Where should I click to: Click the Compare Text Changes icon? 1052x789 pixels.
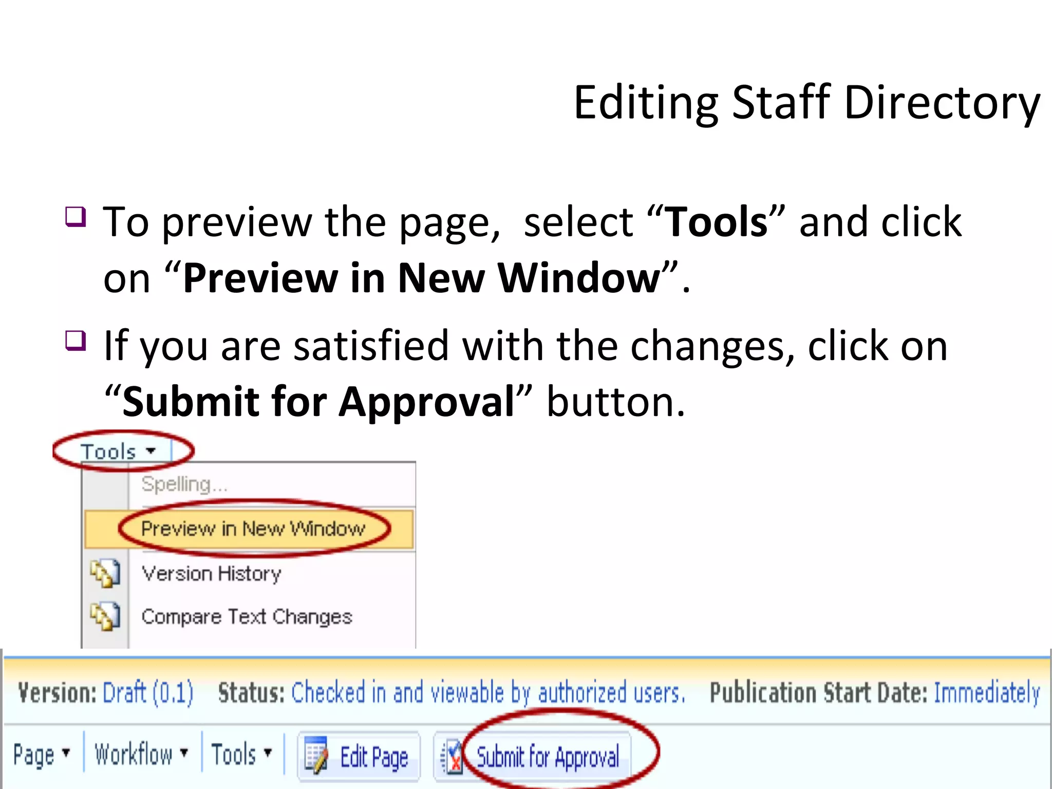pyautogui.click(x=105, y=616)
